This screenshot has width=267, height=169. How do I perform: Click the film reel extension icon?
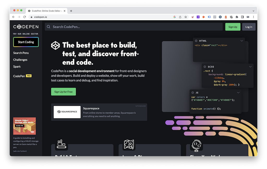click(231, 17)
